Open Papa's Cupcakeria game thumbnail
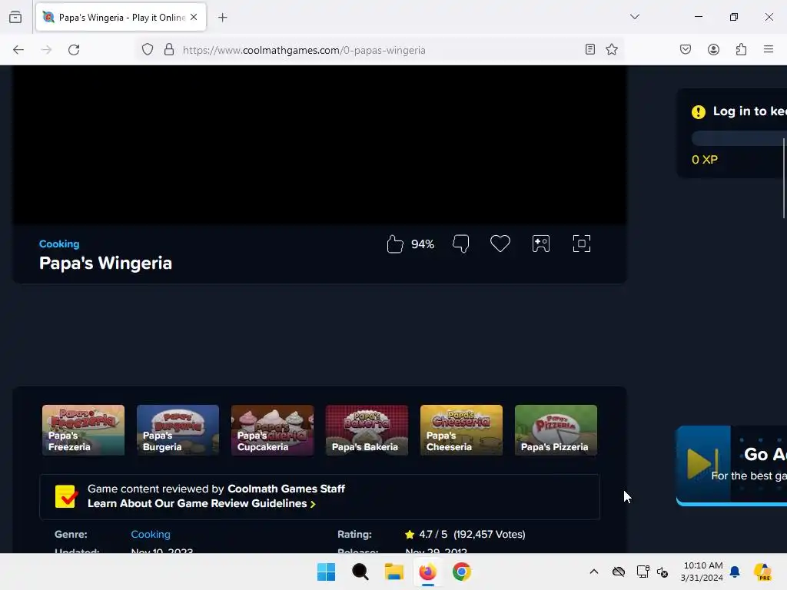 point(273,430)
